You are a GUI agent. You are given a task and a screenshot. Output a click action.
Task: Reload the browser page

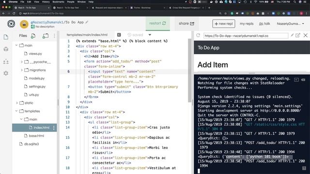pos(14,14)
